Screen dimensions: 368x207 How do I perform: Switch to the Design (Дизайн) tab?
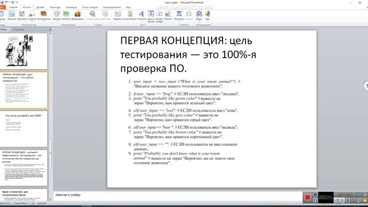click(40, 7)
